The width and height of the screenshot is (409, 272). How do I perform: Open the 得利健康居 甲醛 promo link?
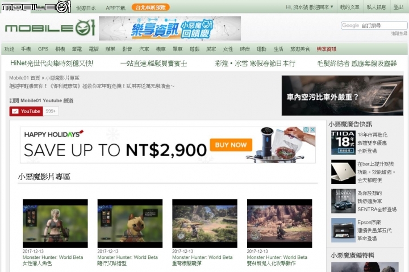coord(92,86)
